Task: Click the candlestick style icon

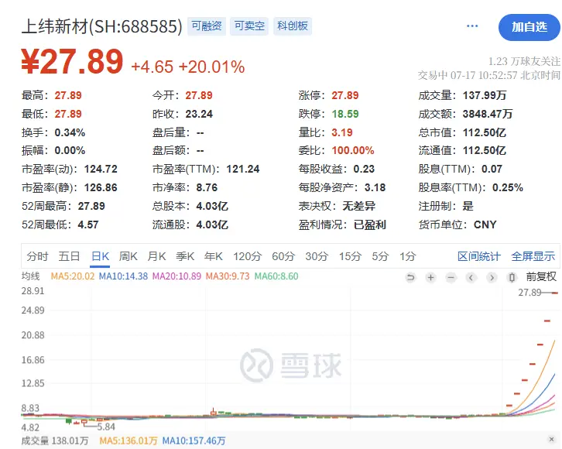Action: 512,277
